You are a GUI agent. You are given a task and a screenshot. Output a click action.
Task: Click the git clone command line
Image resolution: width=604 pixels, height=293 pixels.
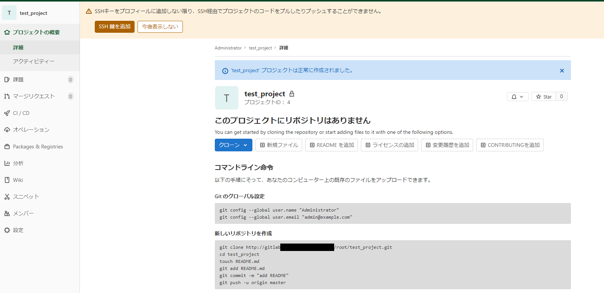pyautogui.click(x=306, y=247)
